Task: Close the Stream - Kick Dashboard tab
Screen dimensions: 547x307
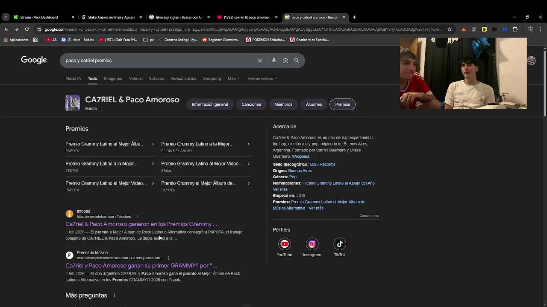Action: click(73, 17)
